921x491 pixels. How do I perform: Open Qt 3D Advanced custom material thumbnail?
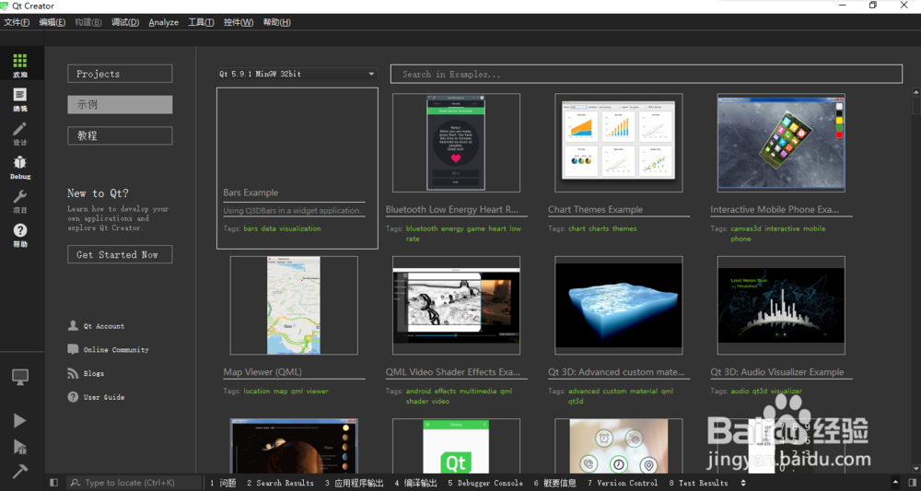click(619, 306)
